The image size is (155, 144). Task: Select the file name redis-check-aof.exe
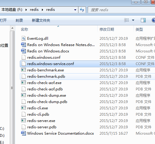coord(44,83)
